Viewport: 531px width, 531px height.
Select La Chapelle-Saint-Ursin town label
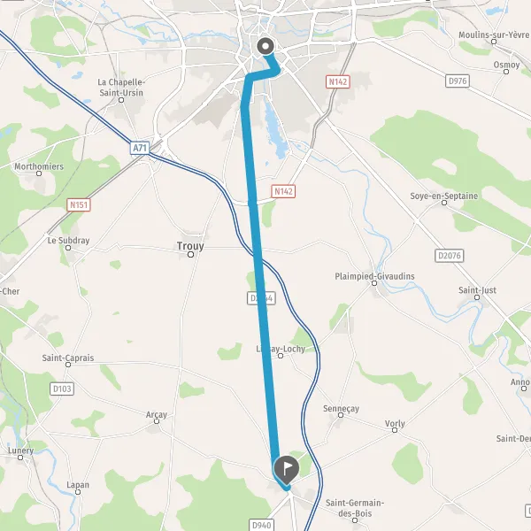pos(121,88)
